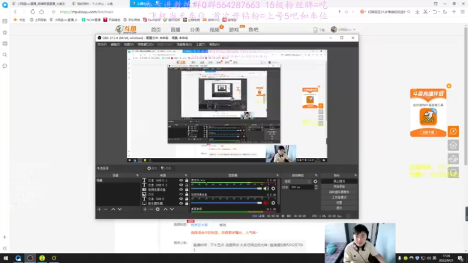This screenshot has height=263, width=468.
Task: Move source up arrow in sources panel
Action: pyautogui.click(x=166, y=209)
